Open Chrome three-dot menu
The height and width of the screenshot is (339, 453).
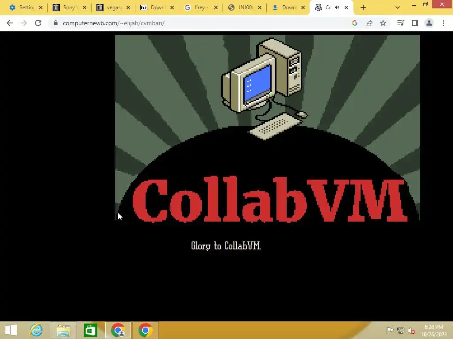443,23
